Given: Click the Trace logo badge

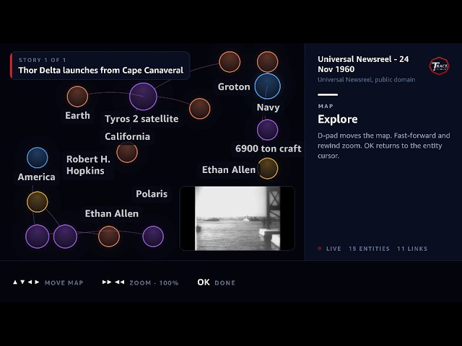Looking at the screenshot, I should pyautogui.click(x=439, y=66).
